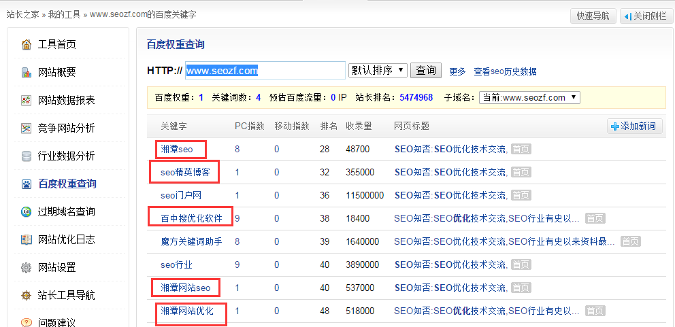Image resolution: width=675 pixels, height=327 pixels.
Task: Open keyword seo精英博客
Action: (186, 173)
